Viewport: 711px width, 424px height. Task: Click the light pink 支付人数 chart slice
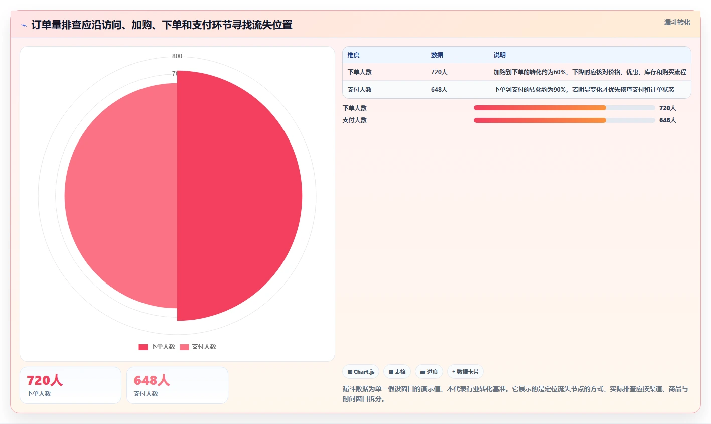pos(121,196)
